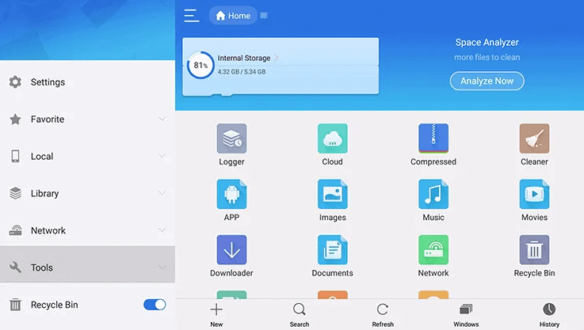The image size is (584, 330).
Task: Click the Downloader label
Action: [x=231, y=273]
